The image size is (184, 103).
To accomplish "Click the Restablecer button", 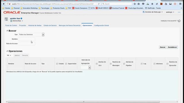I will 172,47.
